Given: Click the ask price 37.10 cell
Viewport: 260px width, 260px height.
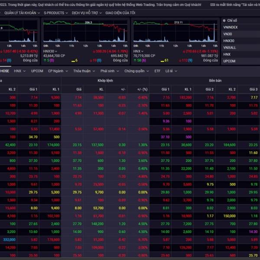Looking at the screenshot, I should click(165, 137).
